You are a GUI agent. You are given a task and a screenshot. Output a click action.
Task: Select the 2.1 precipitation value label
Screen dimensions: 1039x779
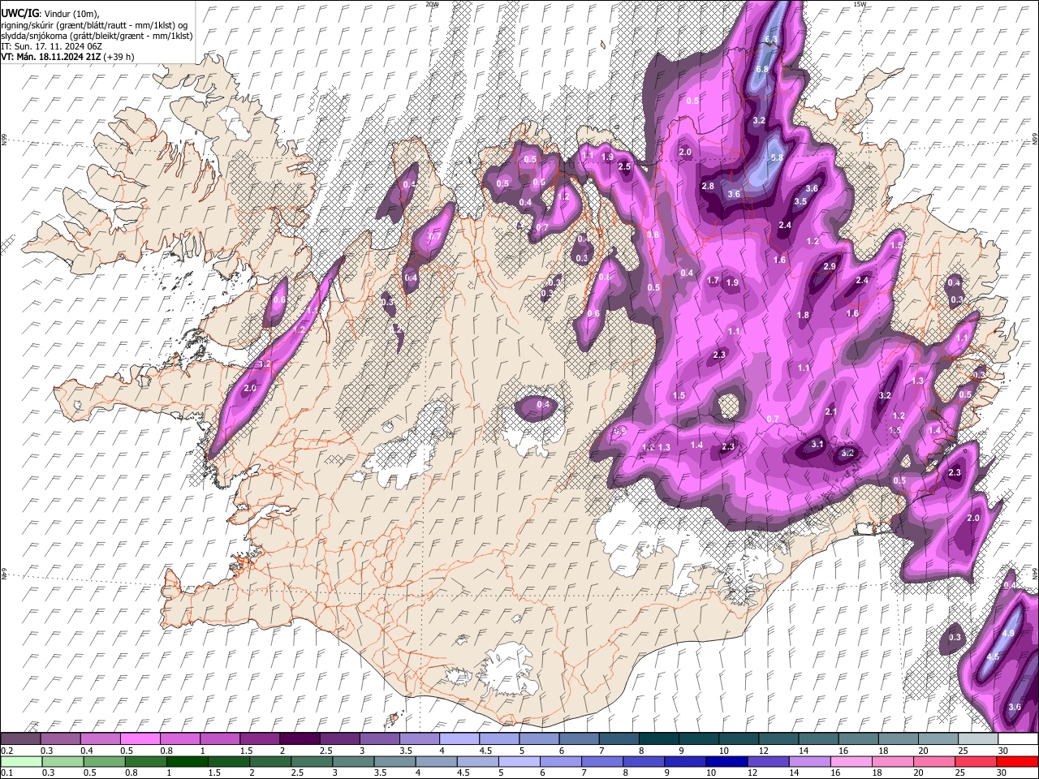point(831,412)
